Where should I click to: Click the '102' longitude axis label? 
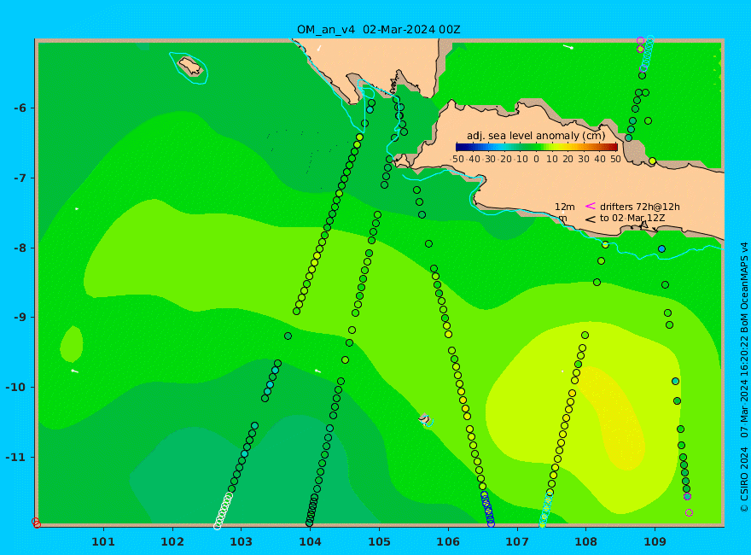172,542
